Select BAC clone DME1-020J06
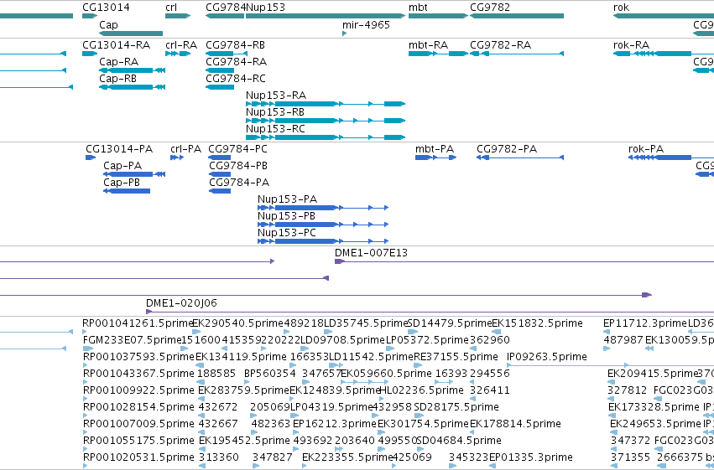714x470 pixels. pyautogui.click(x=430, y=312)
